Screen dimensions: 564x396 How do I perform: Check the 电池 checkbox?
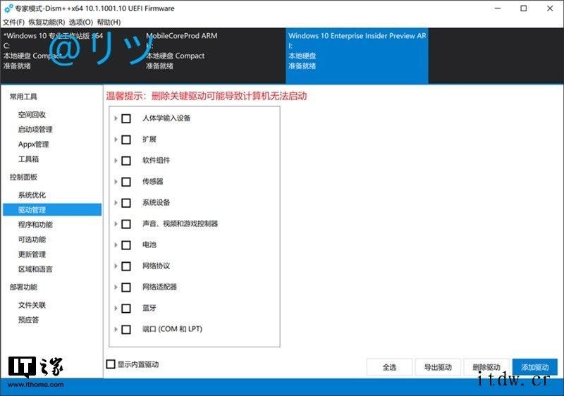click(x=126, y=245)
